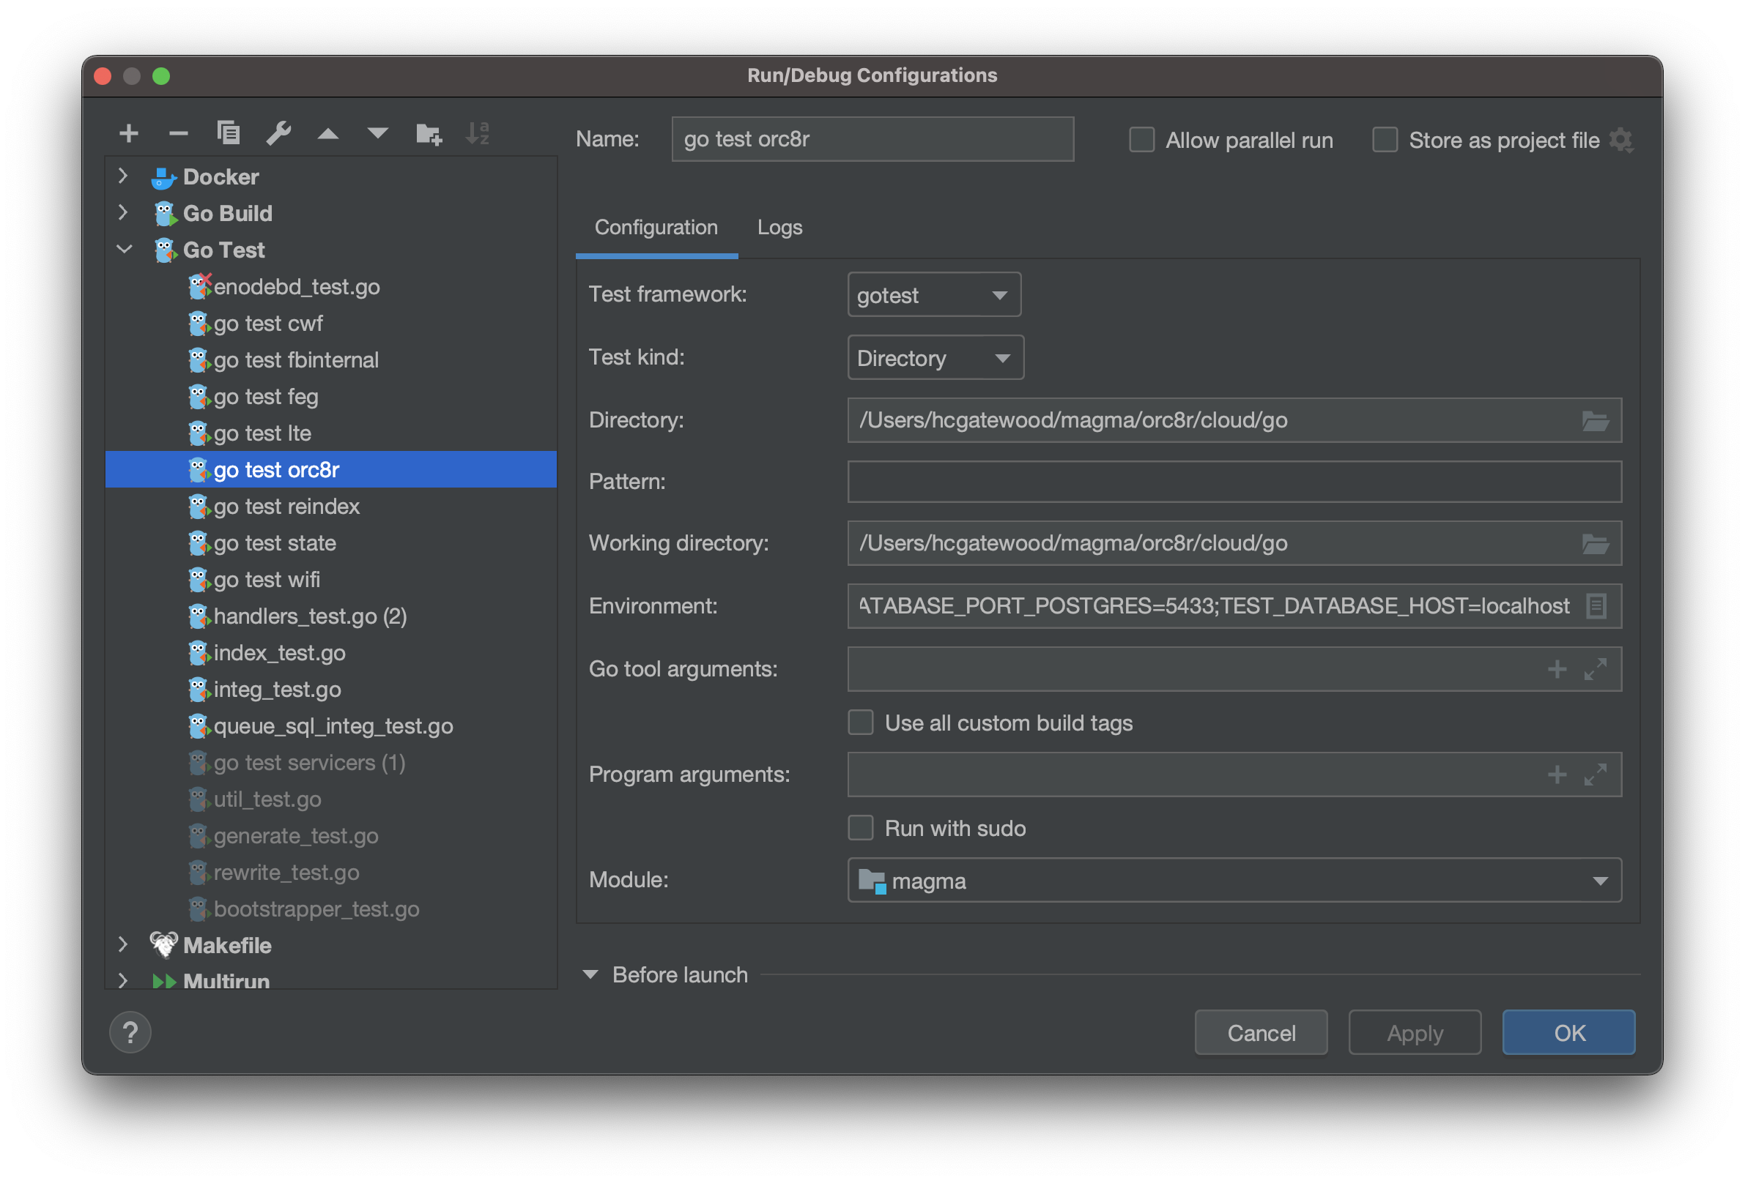Switch to the Logs tab

(x=779, y=227)
